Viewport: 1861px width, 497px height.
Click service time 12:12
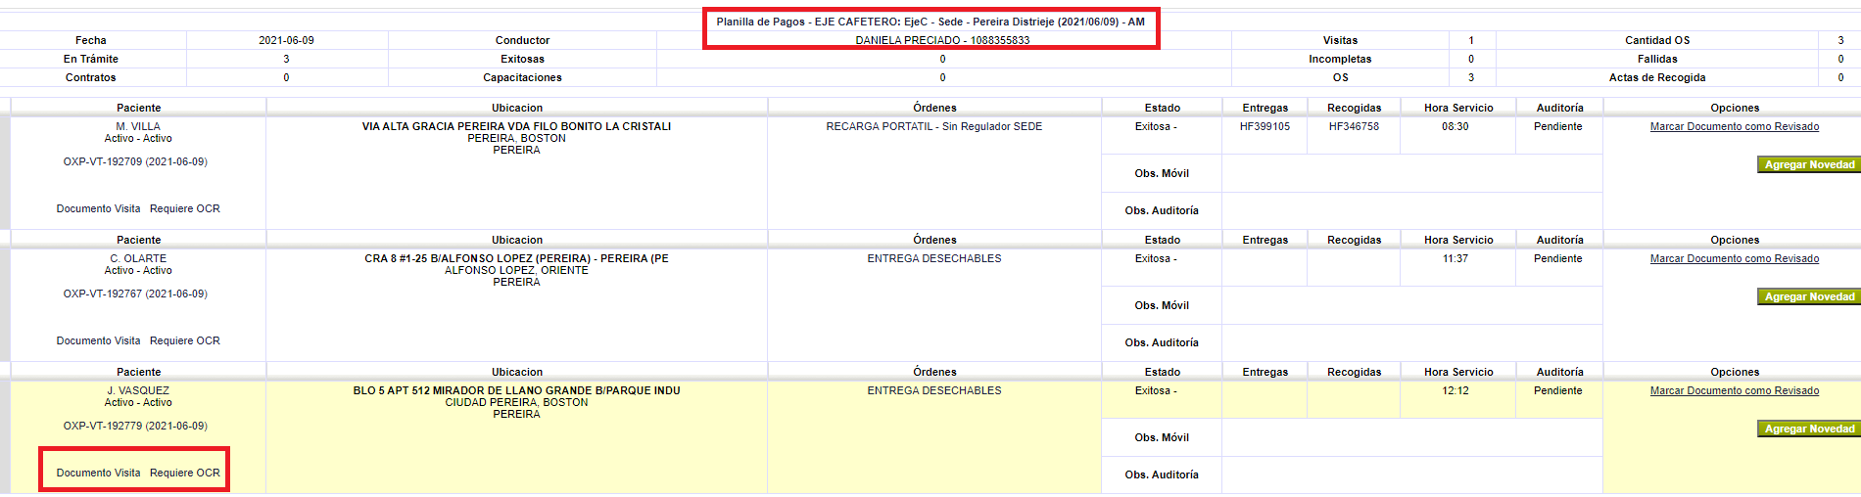[x=1455, y=391]
